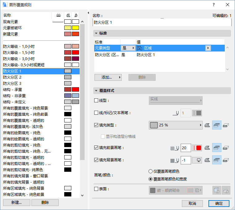Click 填充类型 cut fill icon
This screenshot has width=235, height=210.
point(226,125)
